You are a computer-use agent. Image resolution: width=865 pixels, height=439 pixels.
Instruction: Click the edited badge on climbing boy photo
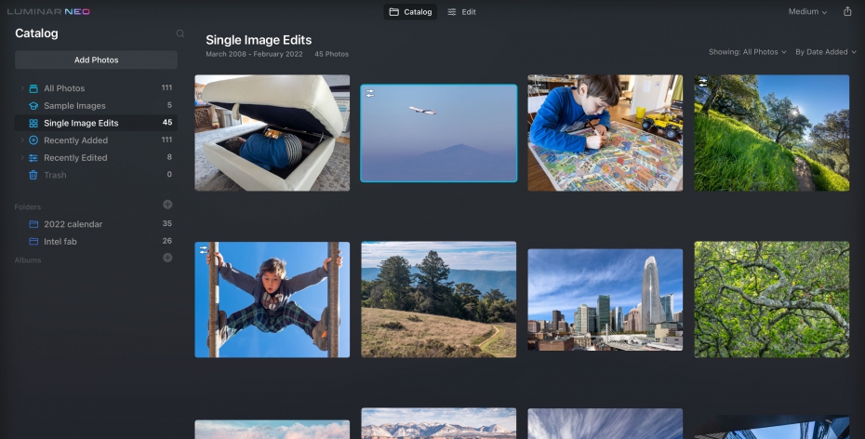[x=204, y=250]
